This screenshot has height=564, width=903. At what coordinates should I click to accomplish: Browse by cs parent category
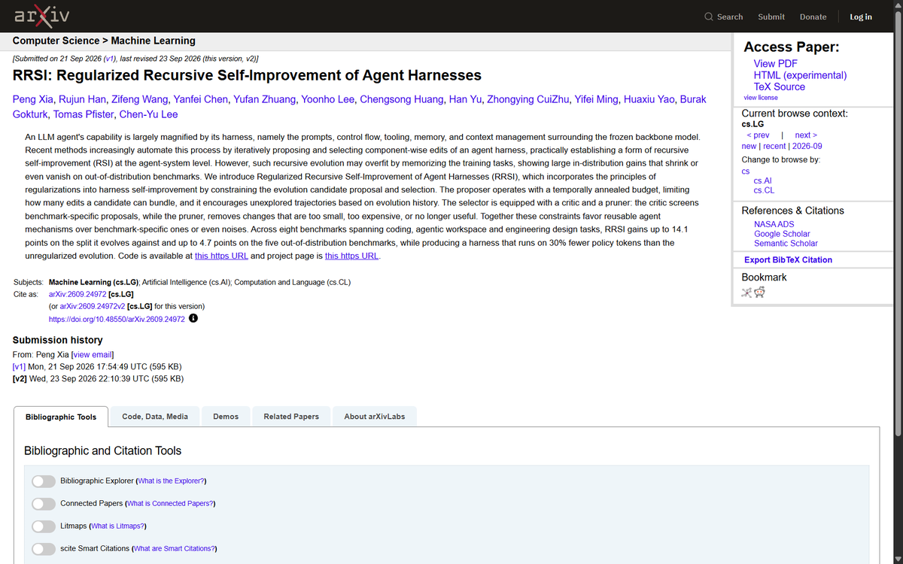click(x=746, y=171)
